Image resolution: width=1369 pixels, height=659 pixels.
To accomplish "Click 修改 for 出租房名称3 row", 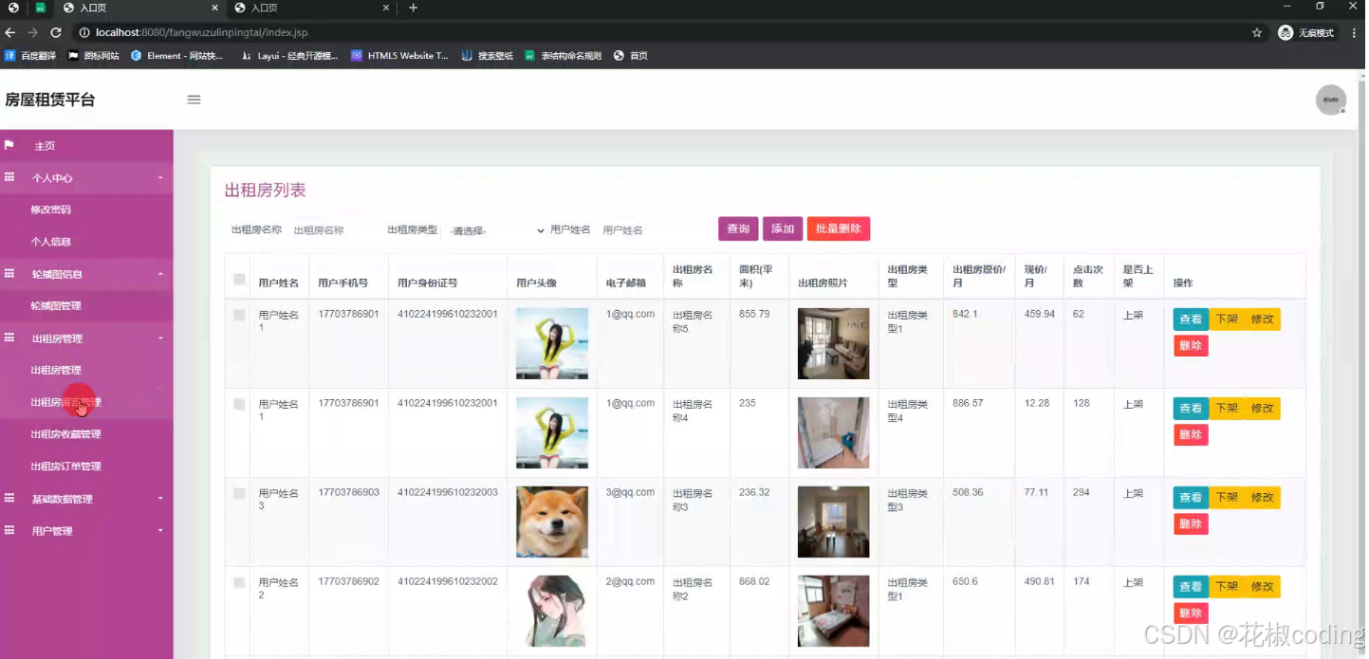I will pyautogui.click(x=1262, y=498).
